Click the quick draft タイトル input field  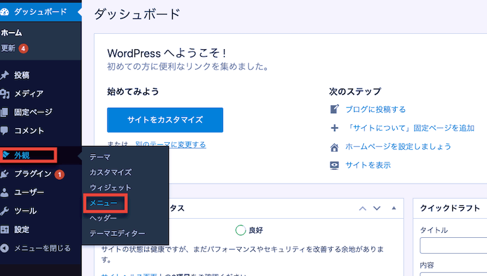pyautogui.click(x=454, y=246)
